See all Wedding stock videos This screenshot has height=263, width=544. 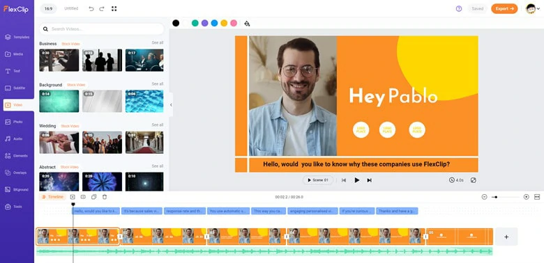(157, 125)
